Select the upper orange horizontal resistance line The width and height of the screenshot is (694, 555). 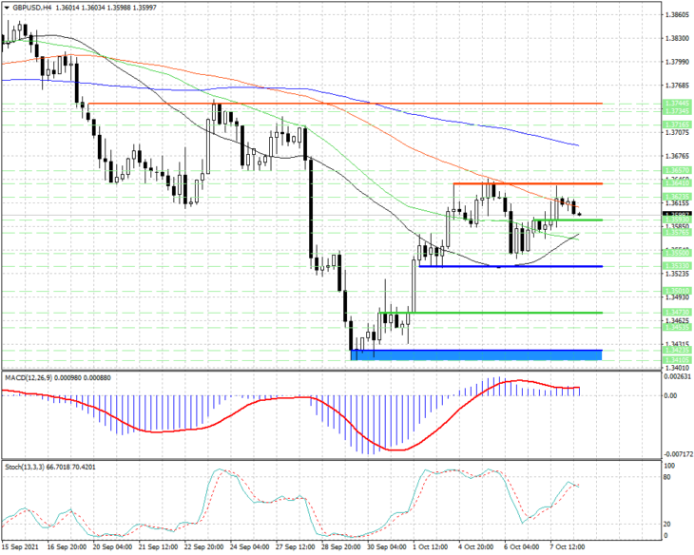pyautogui.click(x=345, y=104)
